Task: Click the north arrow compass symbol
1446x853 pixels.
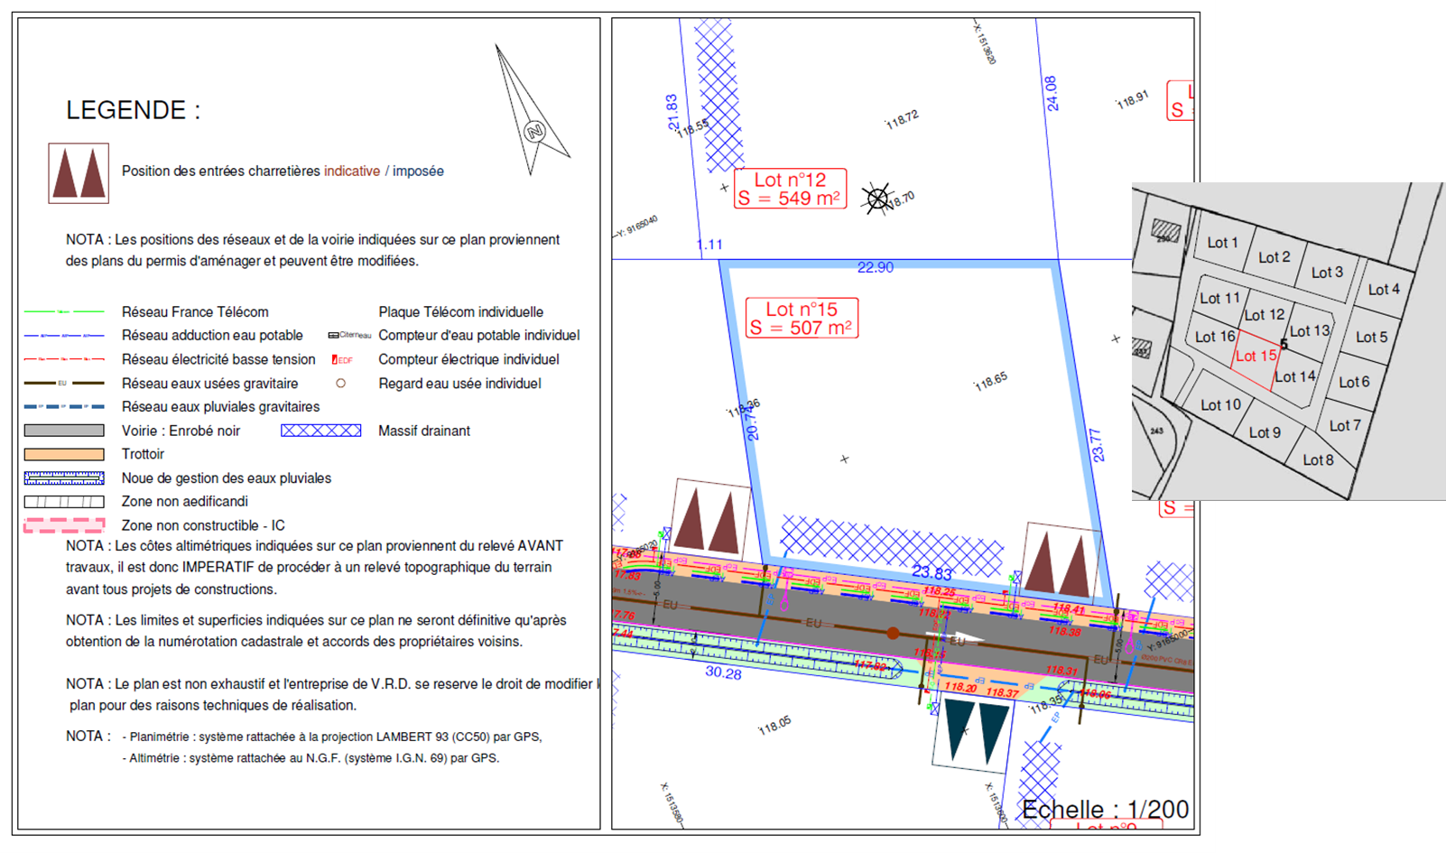Action: 532,110
